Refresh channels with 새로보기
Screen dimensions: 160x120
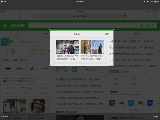[152, 94]
